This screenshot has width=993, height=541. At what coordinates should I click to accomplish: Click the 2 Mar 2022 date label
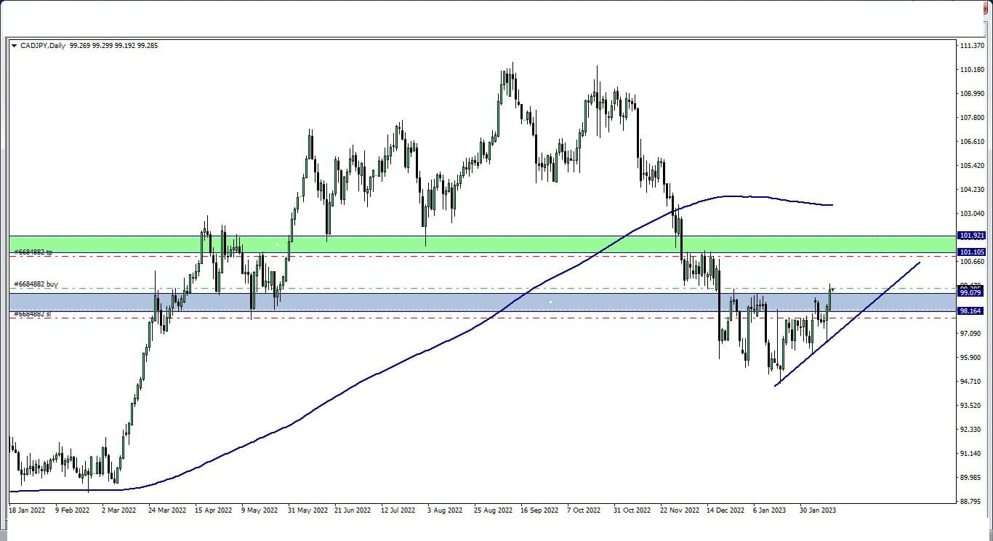coord(119,510)
